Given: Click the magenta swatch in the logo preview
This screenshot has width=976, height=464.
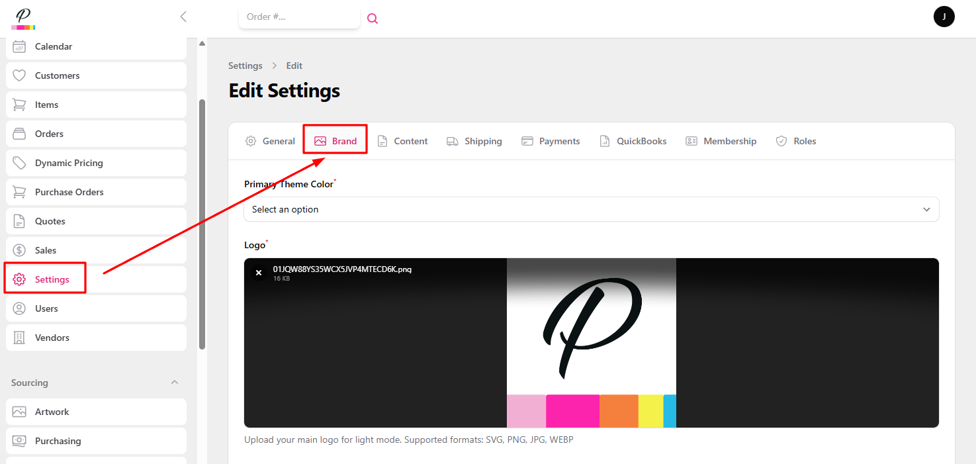Looking at the screenshot, I should click(572, 410).
